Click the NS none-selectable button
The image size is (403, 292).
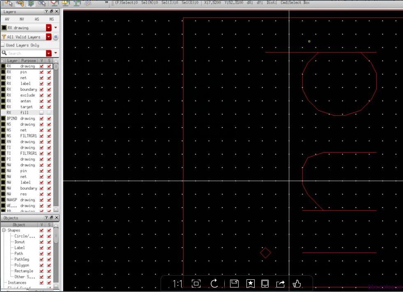(52, 19)
